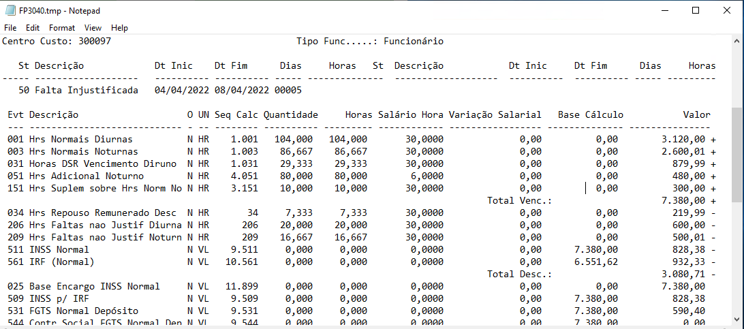Image resolution: width=744 pixels, height=329 pixels.
Task: Click date '04/04/2022'
Action: coord(182,90)
